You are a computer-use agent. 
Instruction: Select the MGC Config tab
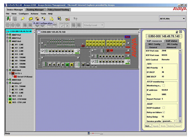154,44
